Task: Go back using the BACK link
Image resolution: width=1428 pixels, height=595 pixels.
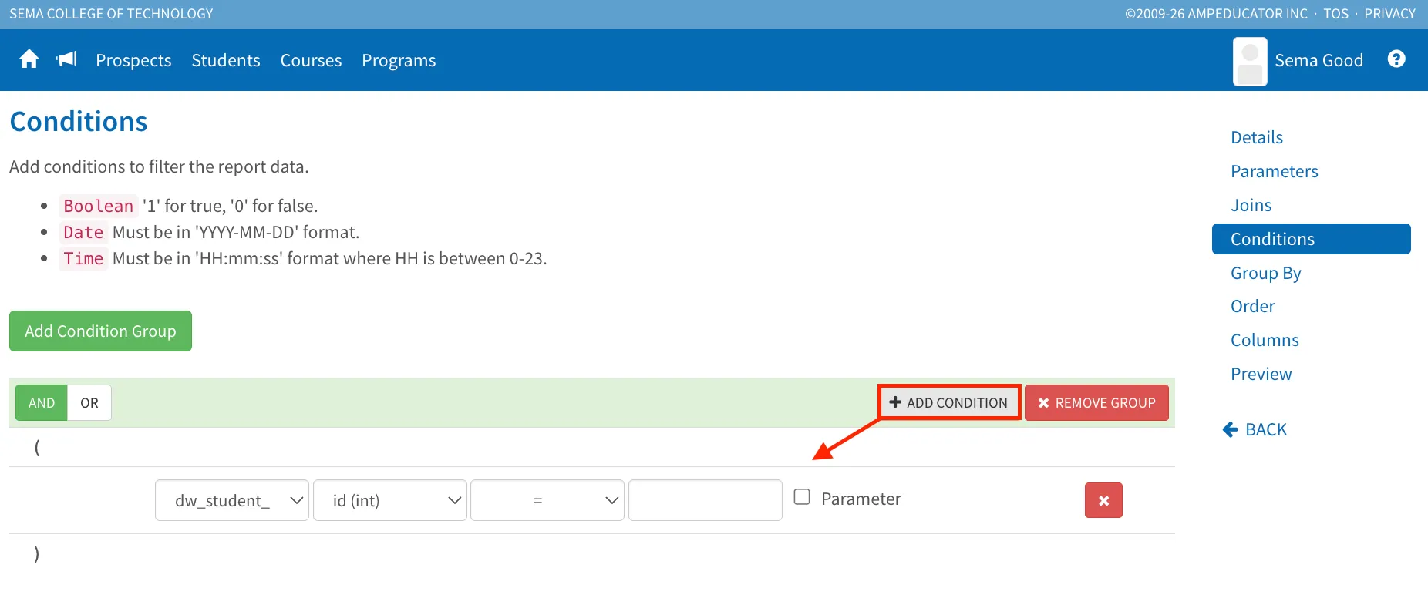Action: [x=1255, y=429]
